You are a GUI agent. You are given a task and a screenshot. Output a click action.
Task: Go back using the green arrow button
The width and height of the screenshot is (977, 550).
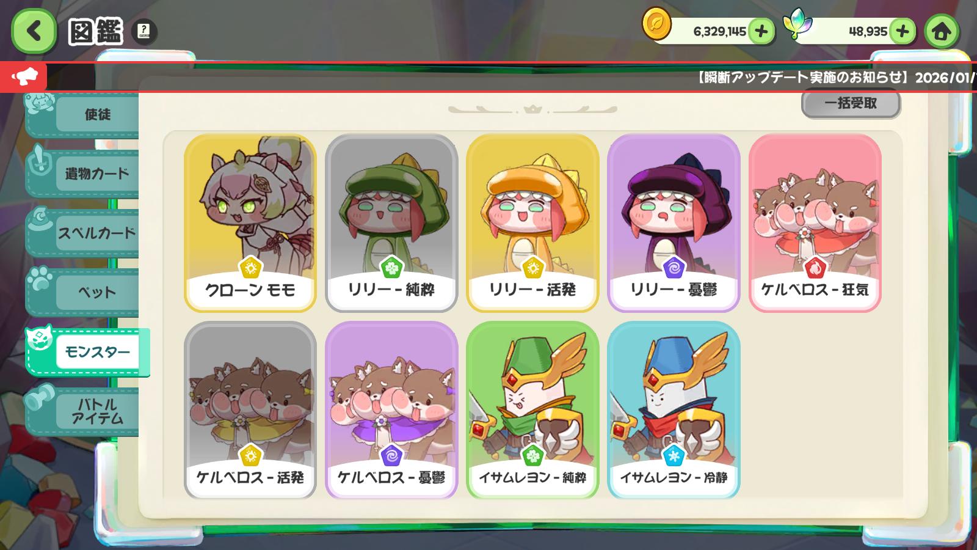[34, 31]
